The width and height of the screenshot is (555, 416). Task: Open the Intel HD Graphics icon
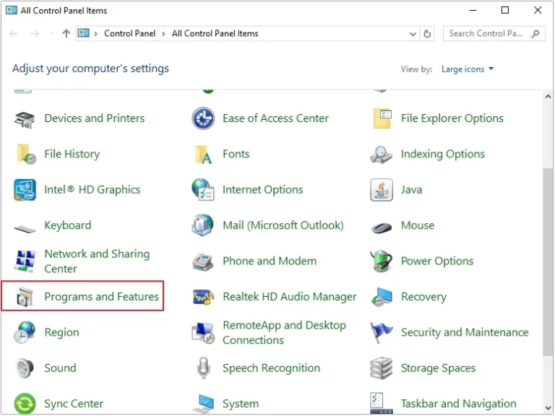pos(25,190)
